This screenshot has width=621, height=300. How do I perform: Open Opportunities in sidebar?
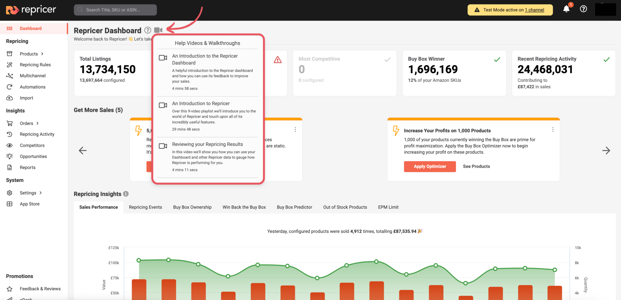(33, 157)
